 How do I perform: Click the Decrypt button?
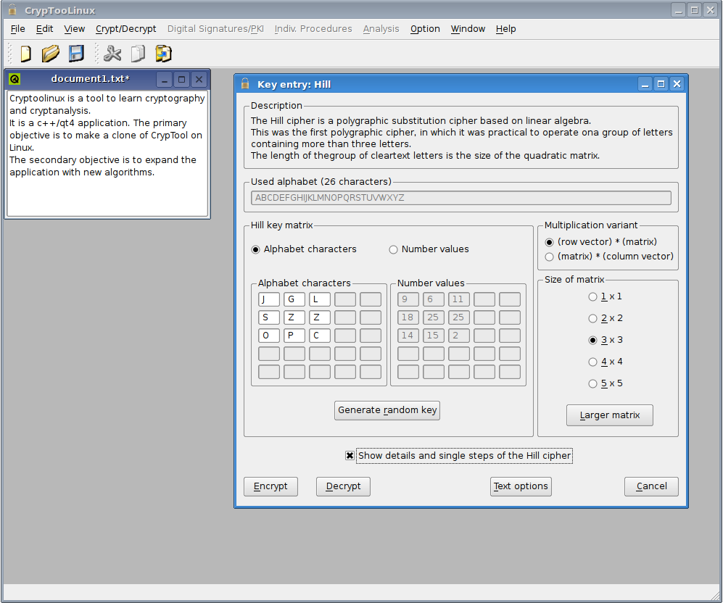click(343, 486)
